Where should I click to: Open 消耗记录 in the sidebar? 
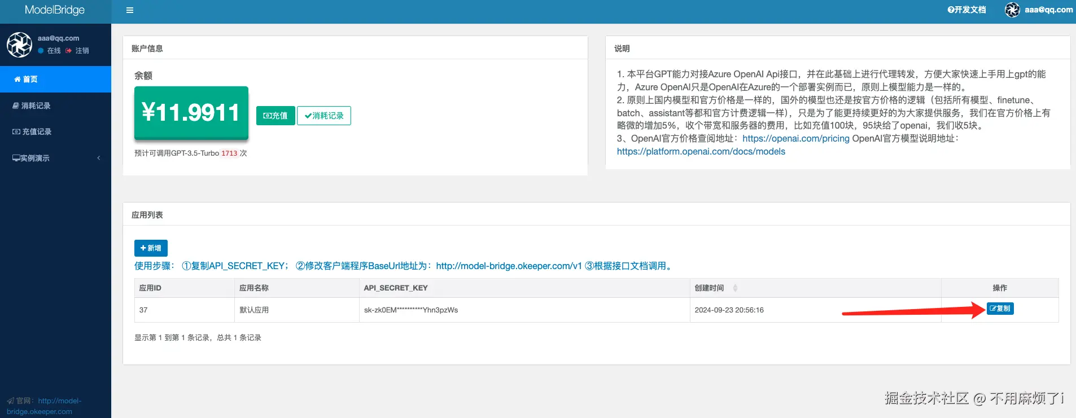(55, 105)
